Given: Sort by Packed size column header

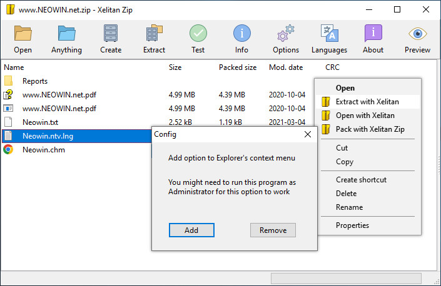Looking at the screenshot, I should 238,67.
